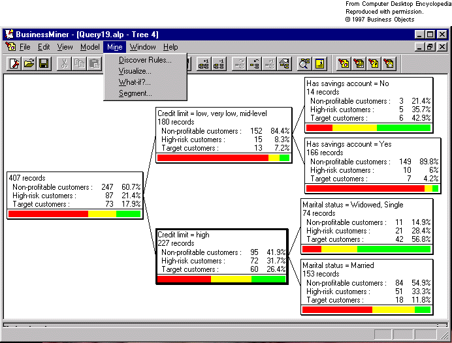Click the horizontal scrollbar below the tree
This screenshot has height=343, width=452.
tap(225, 325)
